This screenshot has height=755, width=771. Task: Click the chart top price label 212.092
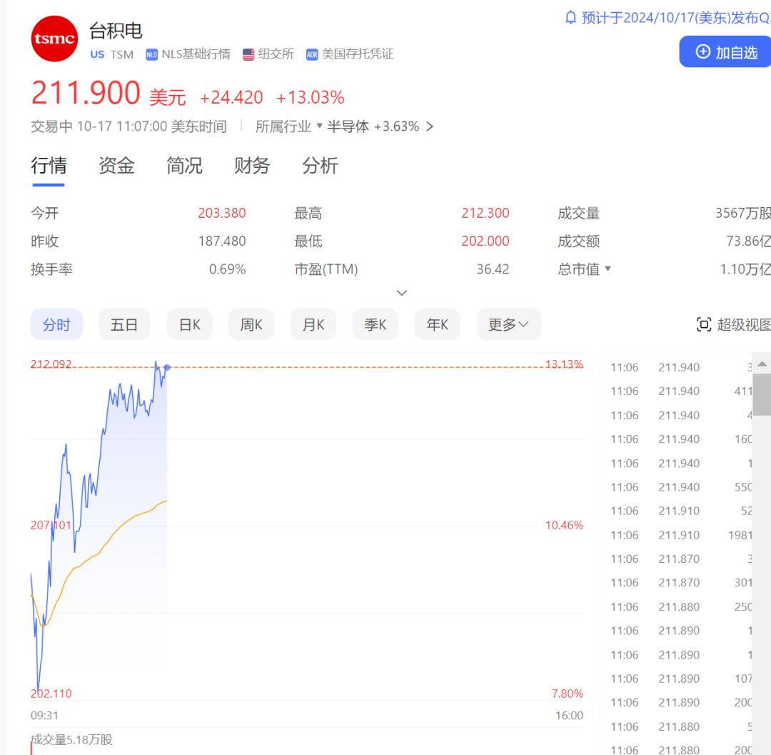51,364
